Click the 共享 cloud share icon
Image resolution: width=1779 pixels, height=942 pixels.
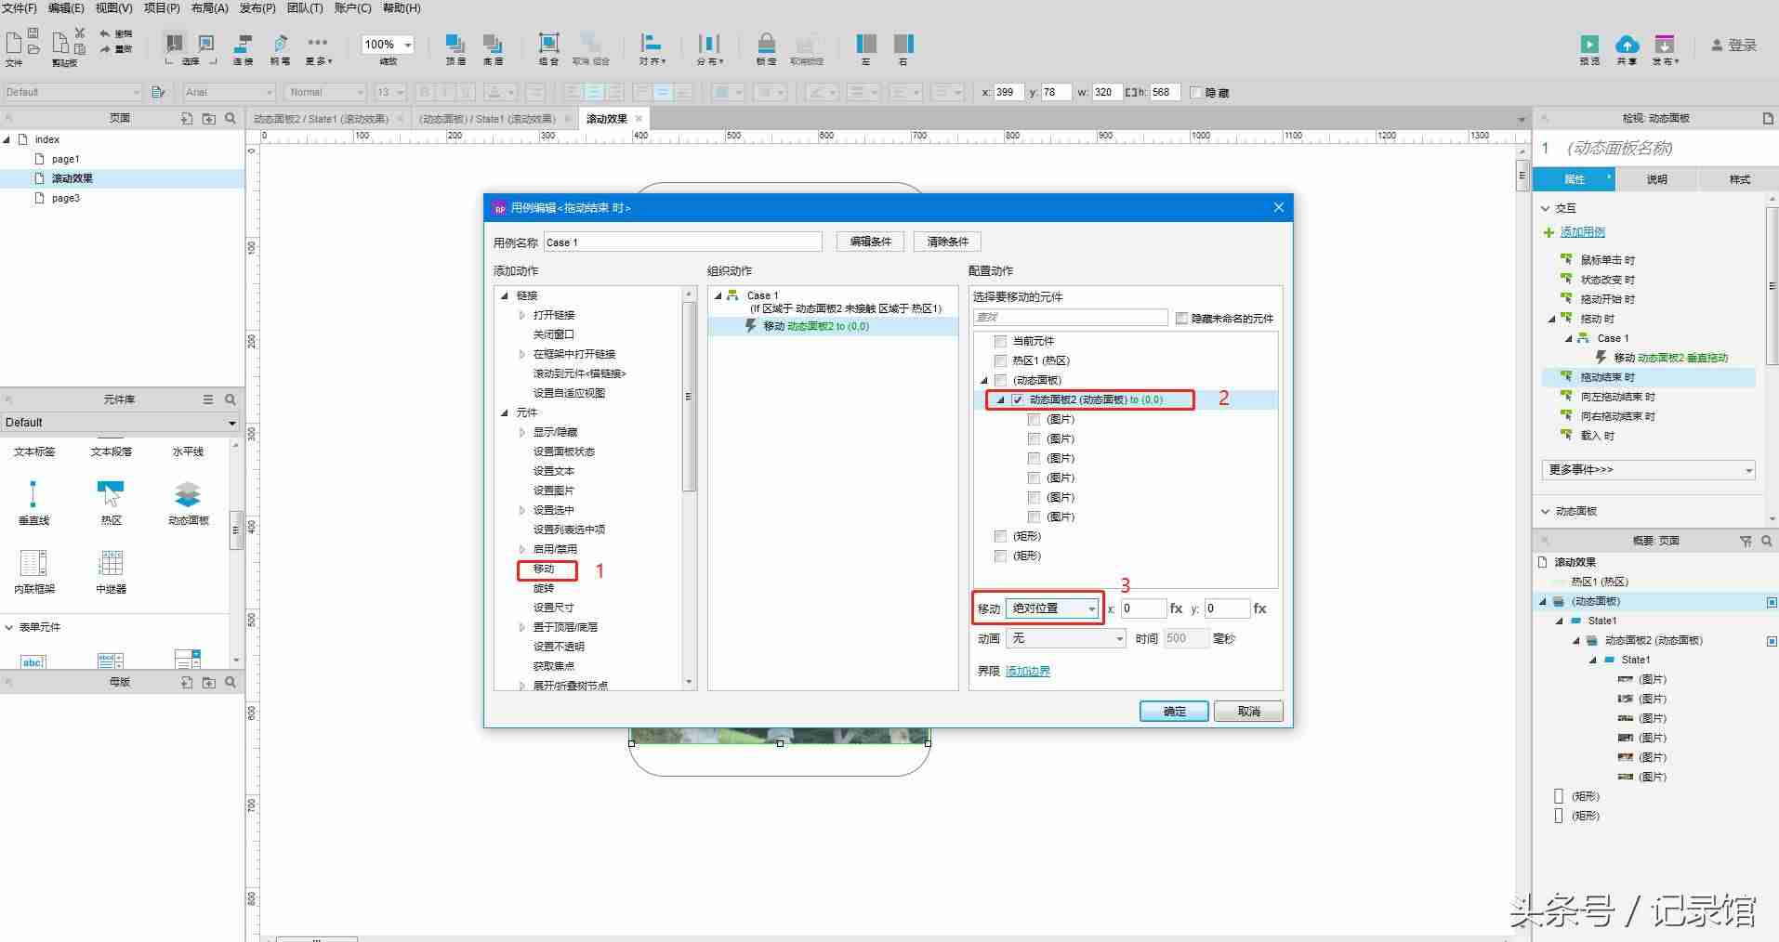tap(1627, 45)
